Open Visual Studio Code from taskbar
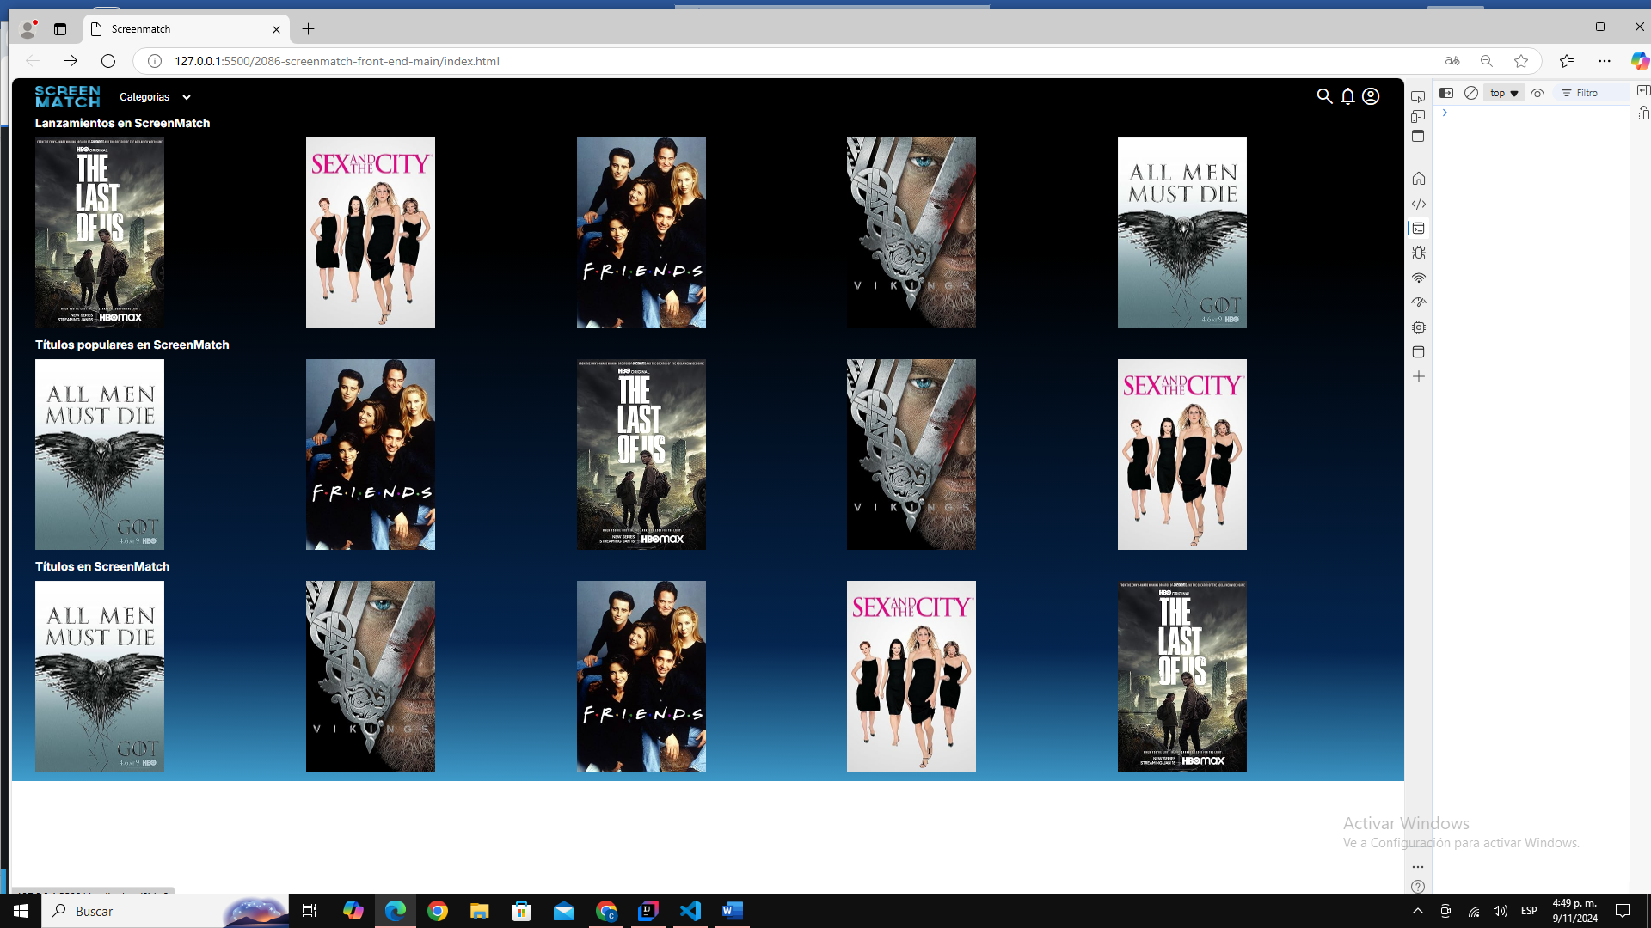The height and width of the screenshot is (928, 1651). (x=690, y=911)
